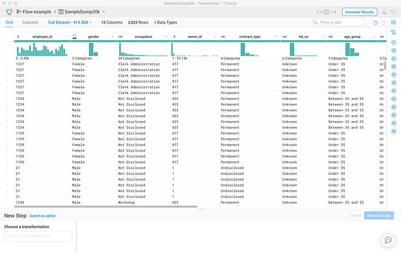The image size is (401, 253).
Task: Switch to the Grid tab
Action: point(9,22)
